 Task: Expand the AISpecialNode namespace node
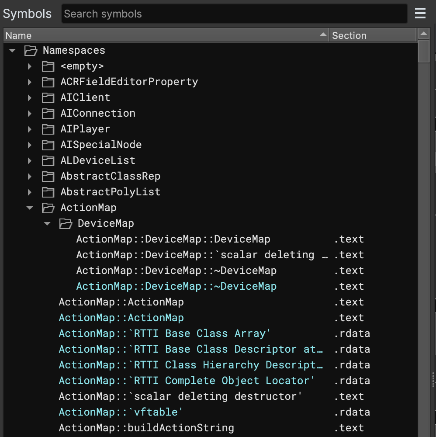click(x=30, y=145)
